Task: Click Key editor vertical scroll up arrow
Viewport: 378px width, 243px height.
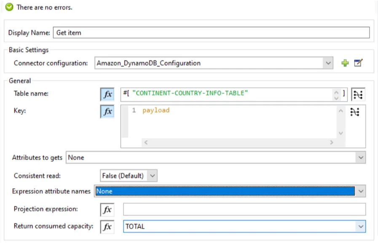Action: 340,111
